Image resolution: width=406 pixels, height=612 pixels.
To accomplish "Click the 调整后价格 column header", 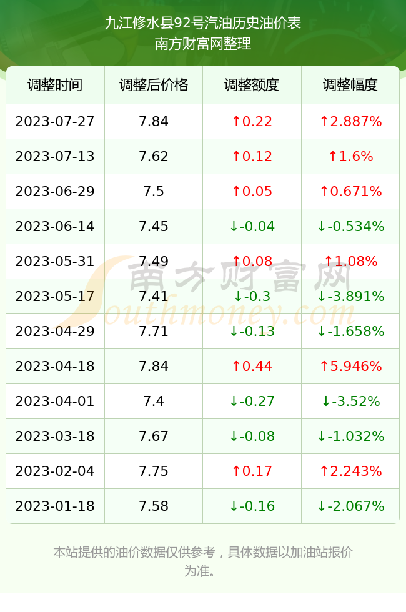I will tap(154, 85).
